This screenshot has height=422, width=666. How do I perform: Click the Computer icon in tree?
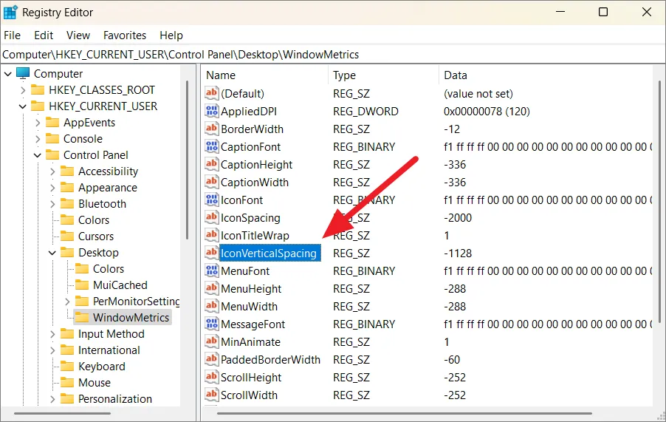click(x=23, y=74)
